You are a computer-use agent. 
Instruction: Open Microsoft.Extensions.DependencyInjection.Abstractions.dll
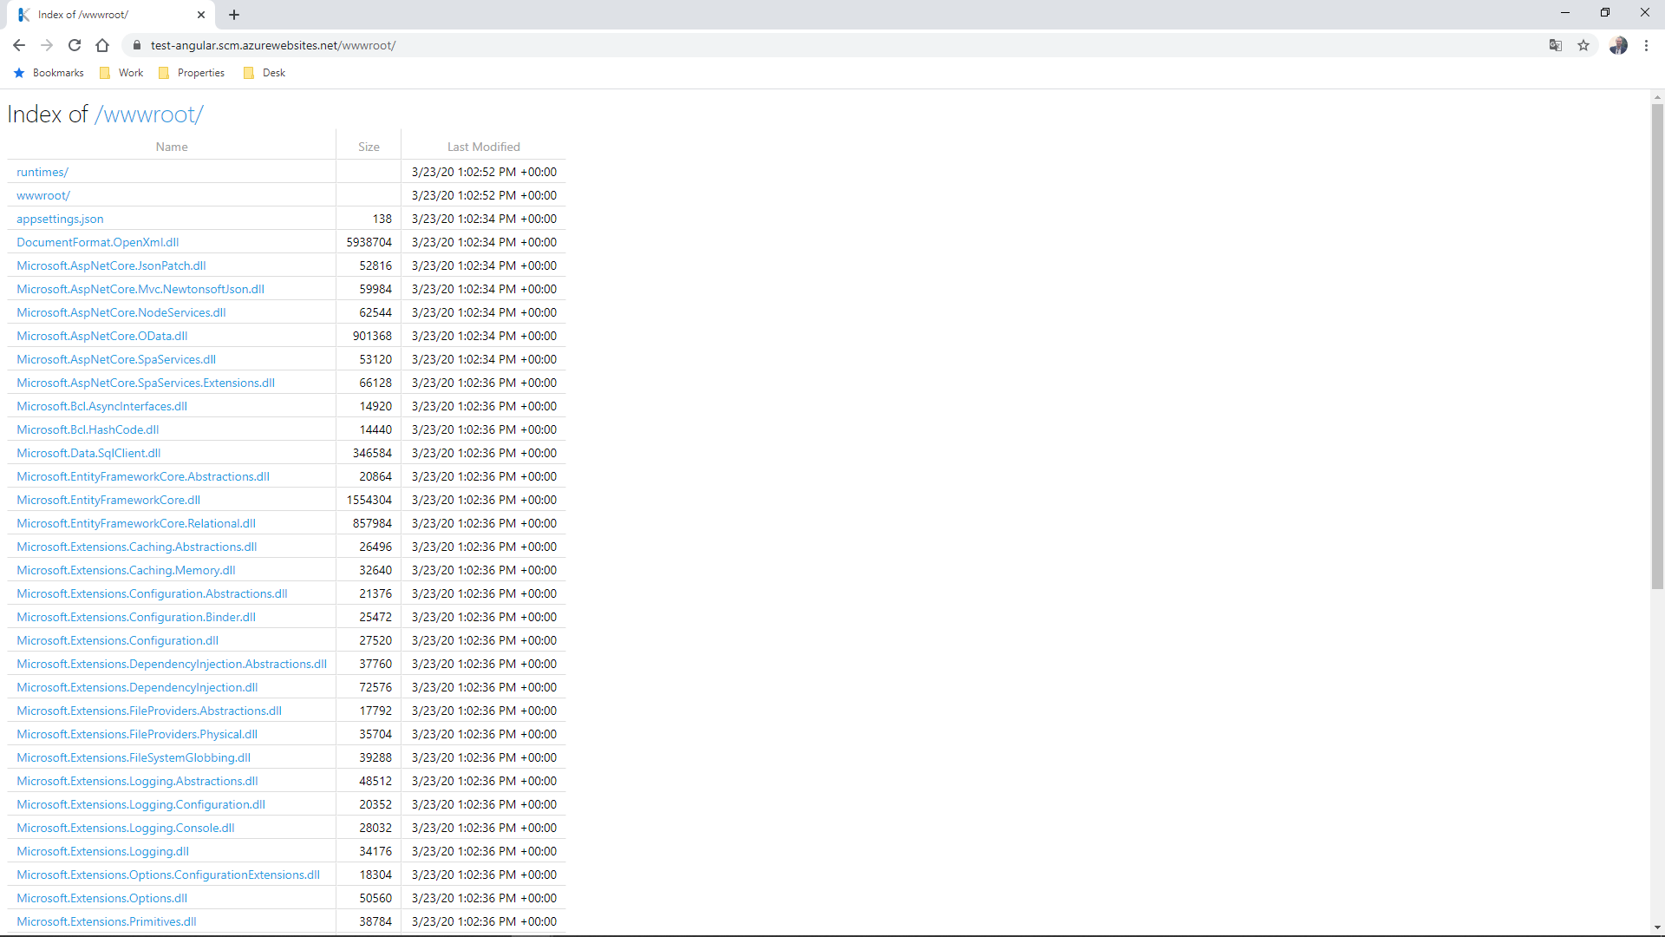point(172,664)
